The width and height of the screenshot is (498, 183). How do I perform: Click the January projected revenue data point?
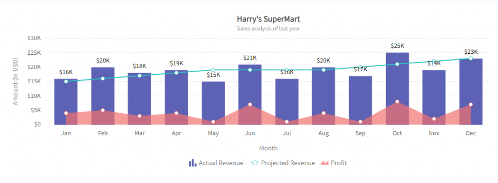(66, 81)
